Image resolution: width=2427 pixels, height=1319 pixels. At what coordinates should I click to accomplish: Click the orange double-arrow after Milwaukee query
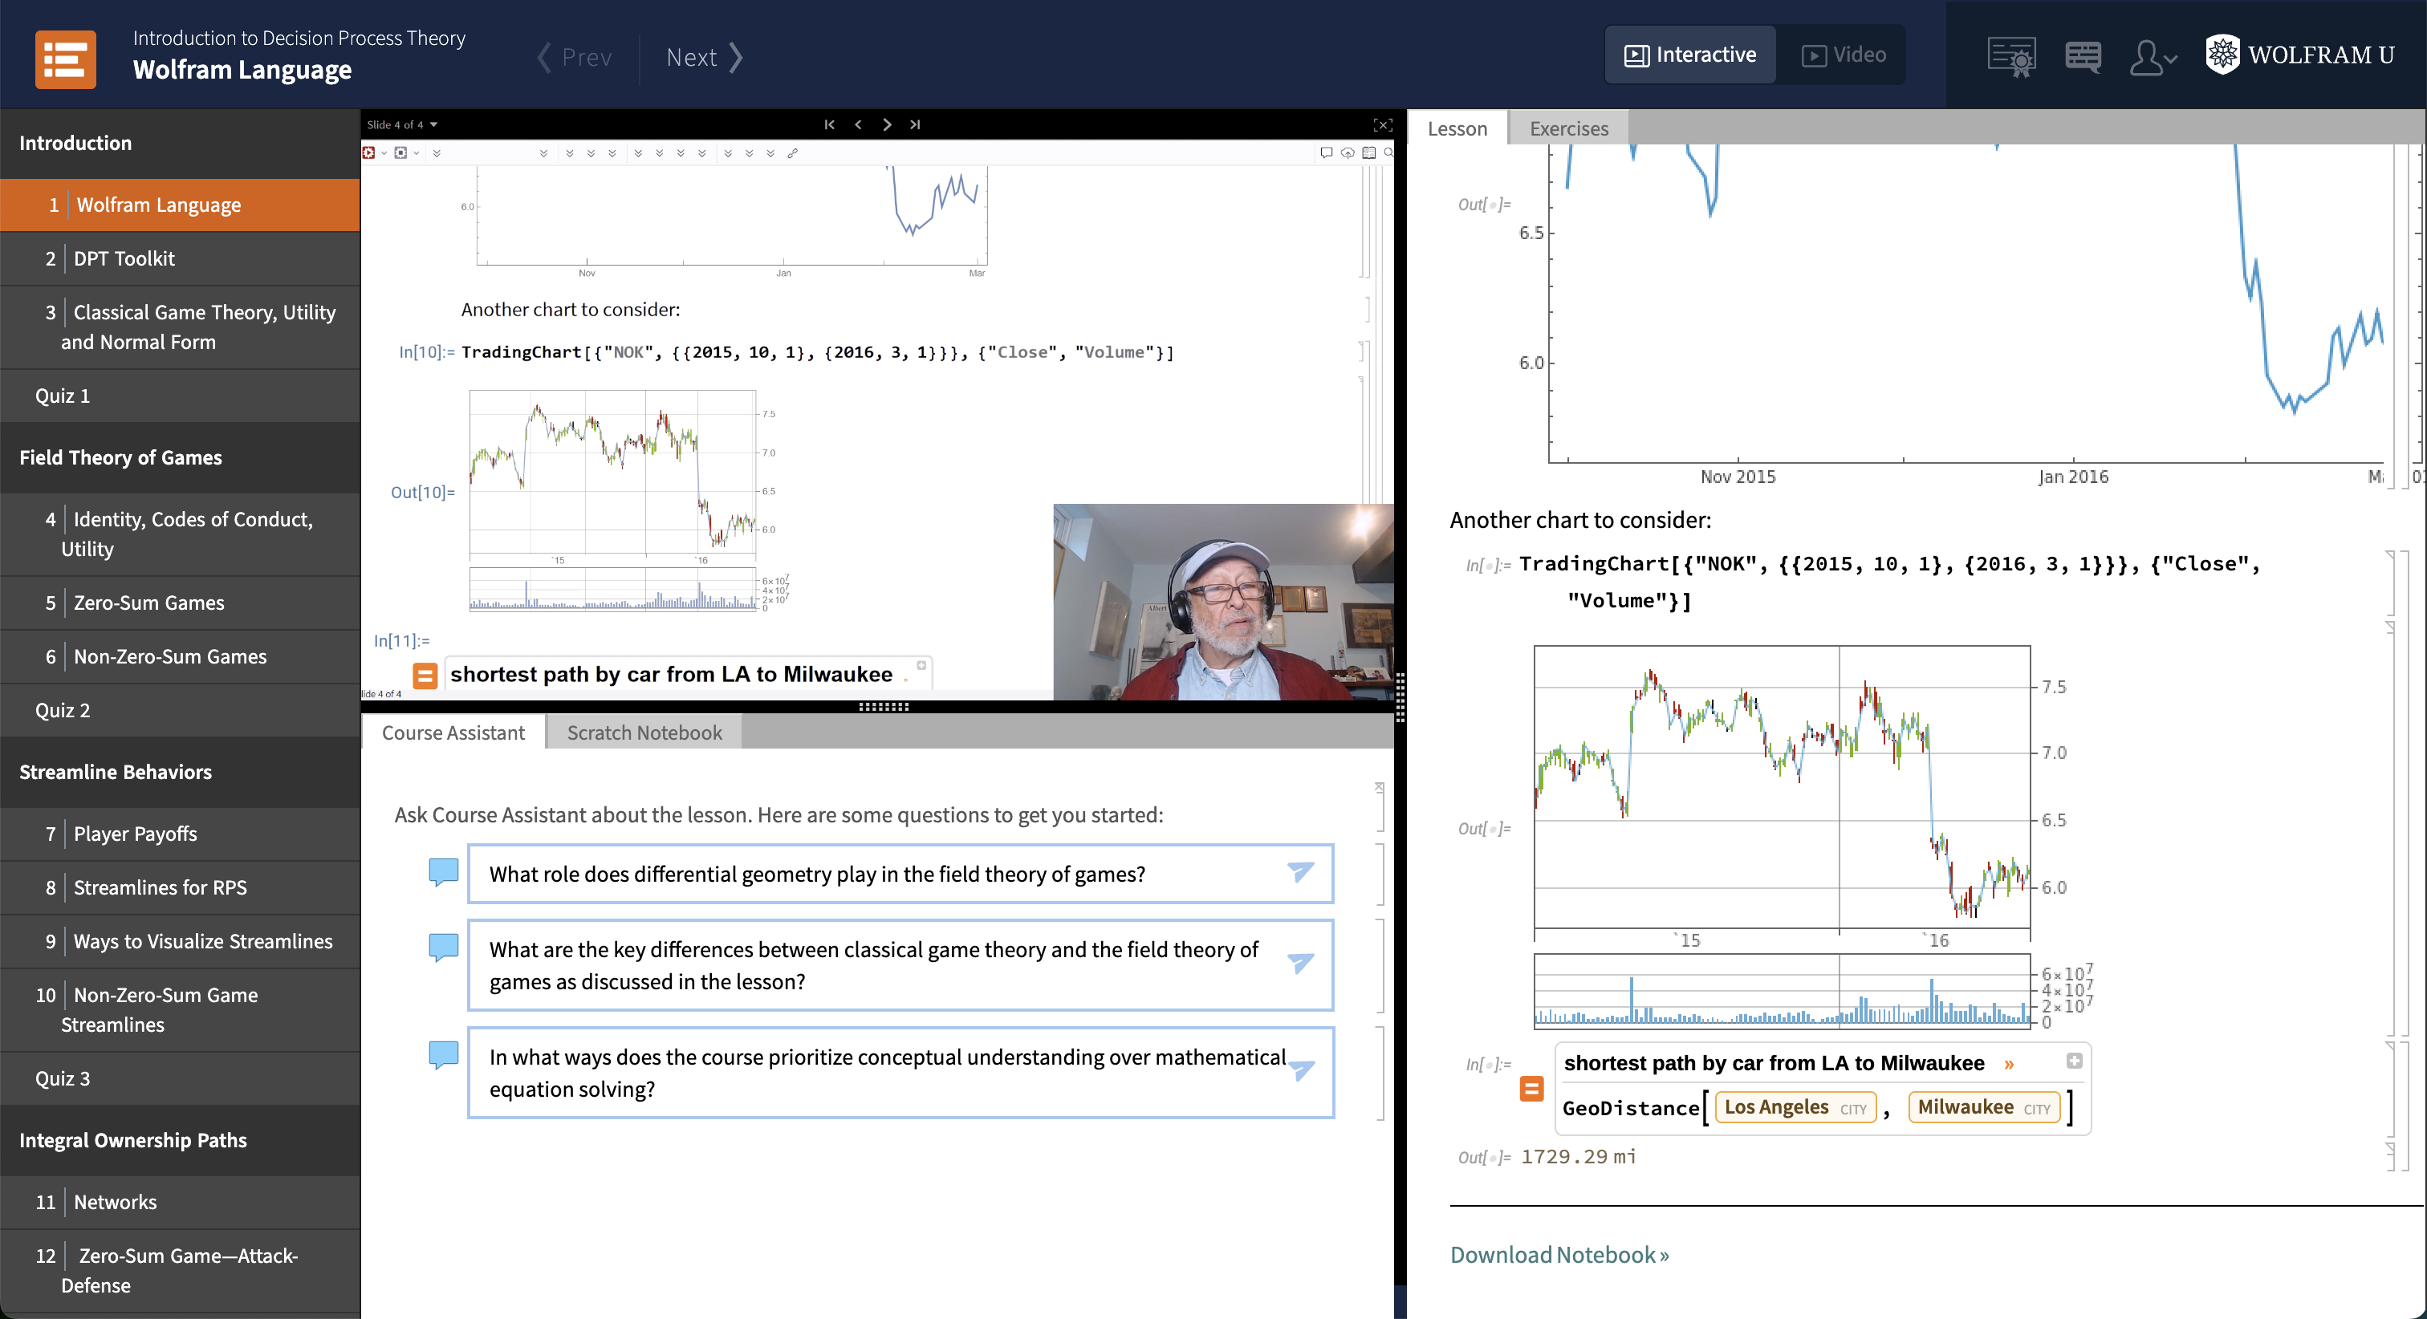click(2009, 1065)
